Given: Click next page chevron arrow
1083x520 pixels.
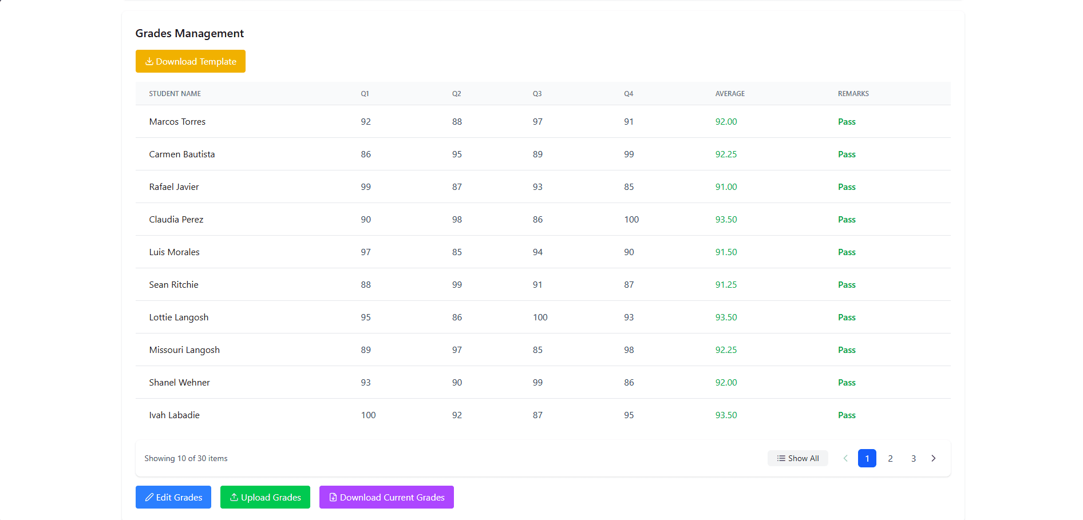Looking at the screenshot, I should tap(934, 458).
